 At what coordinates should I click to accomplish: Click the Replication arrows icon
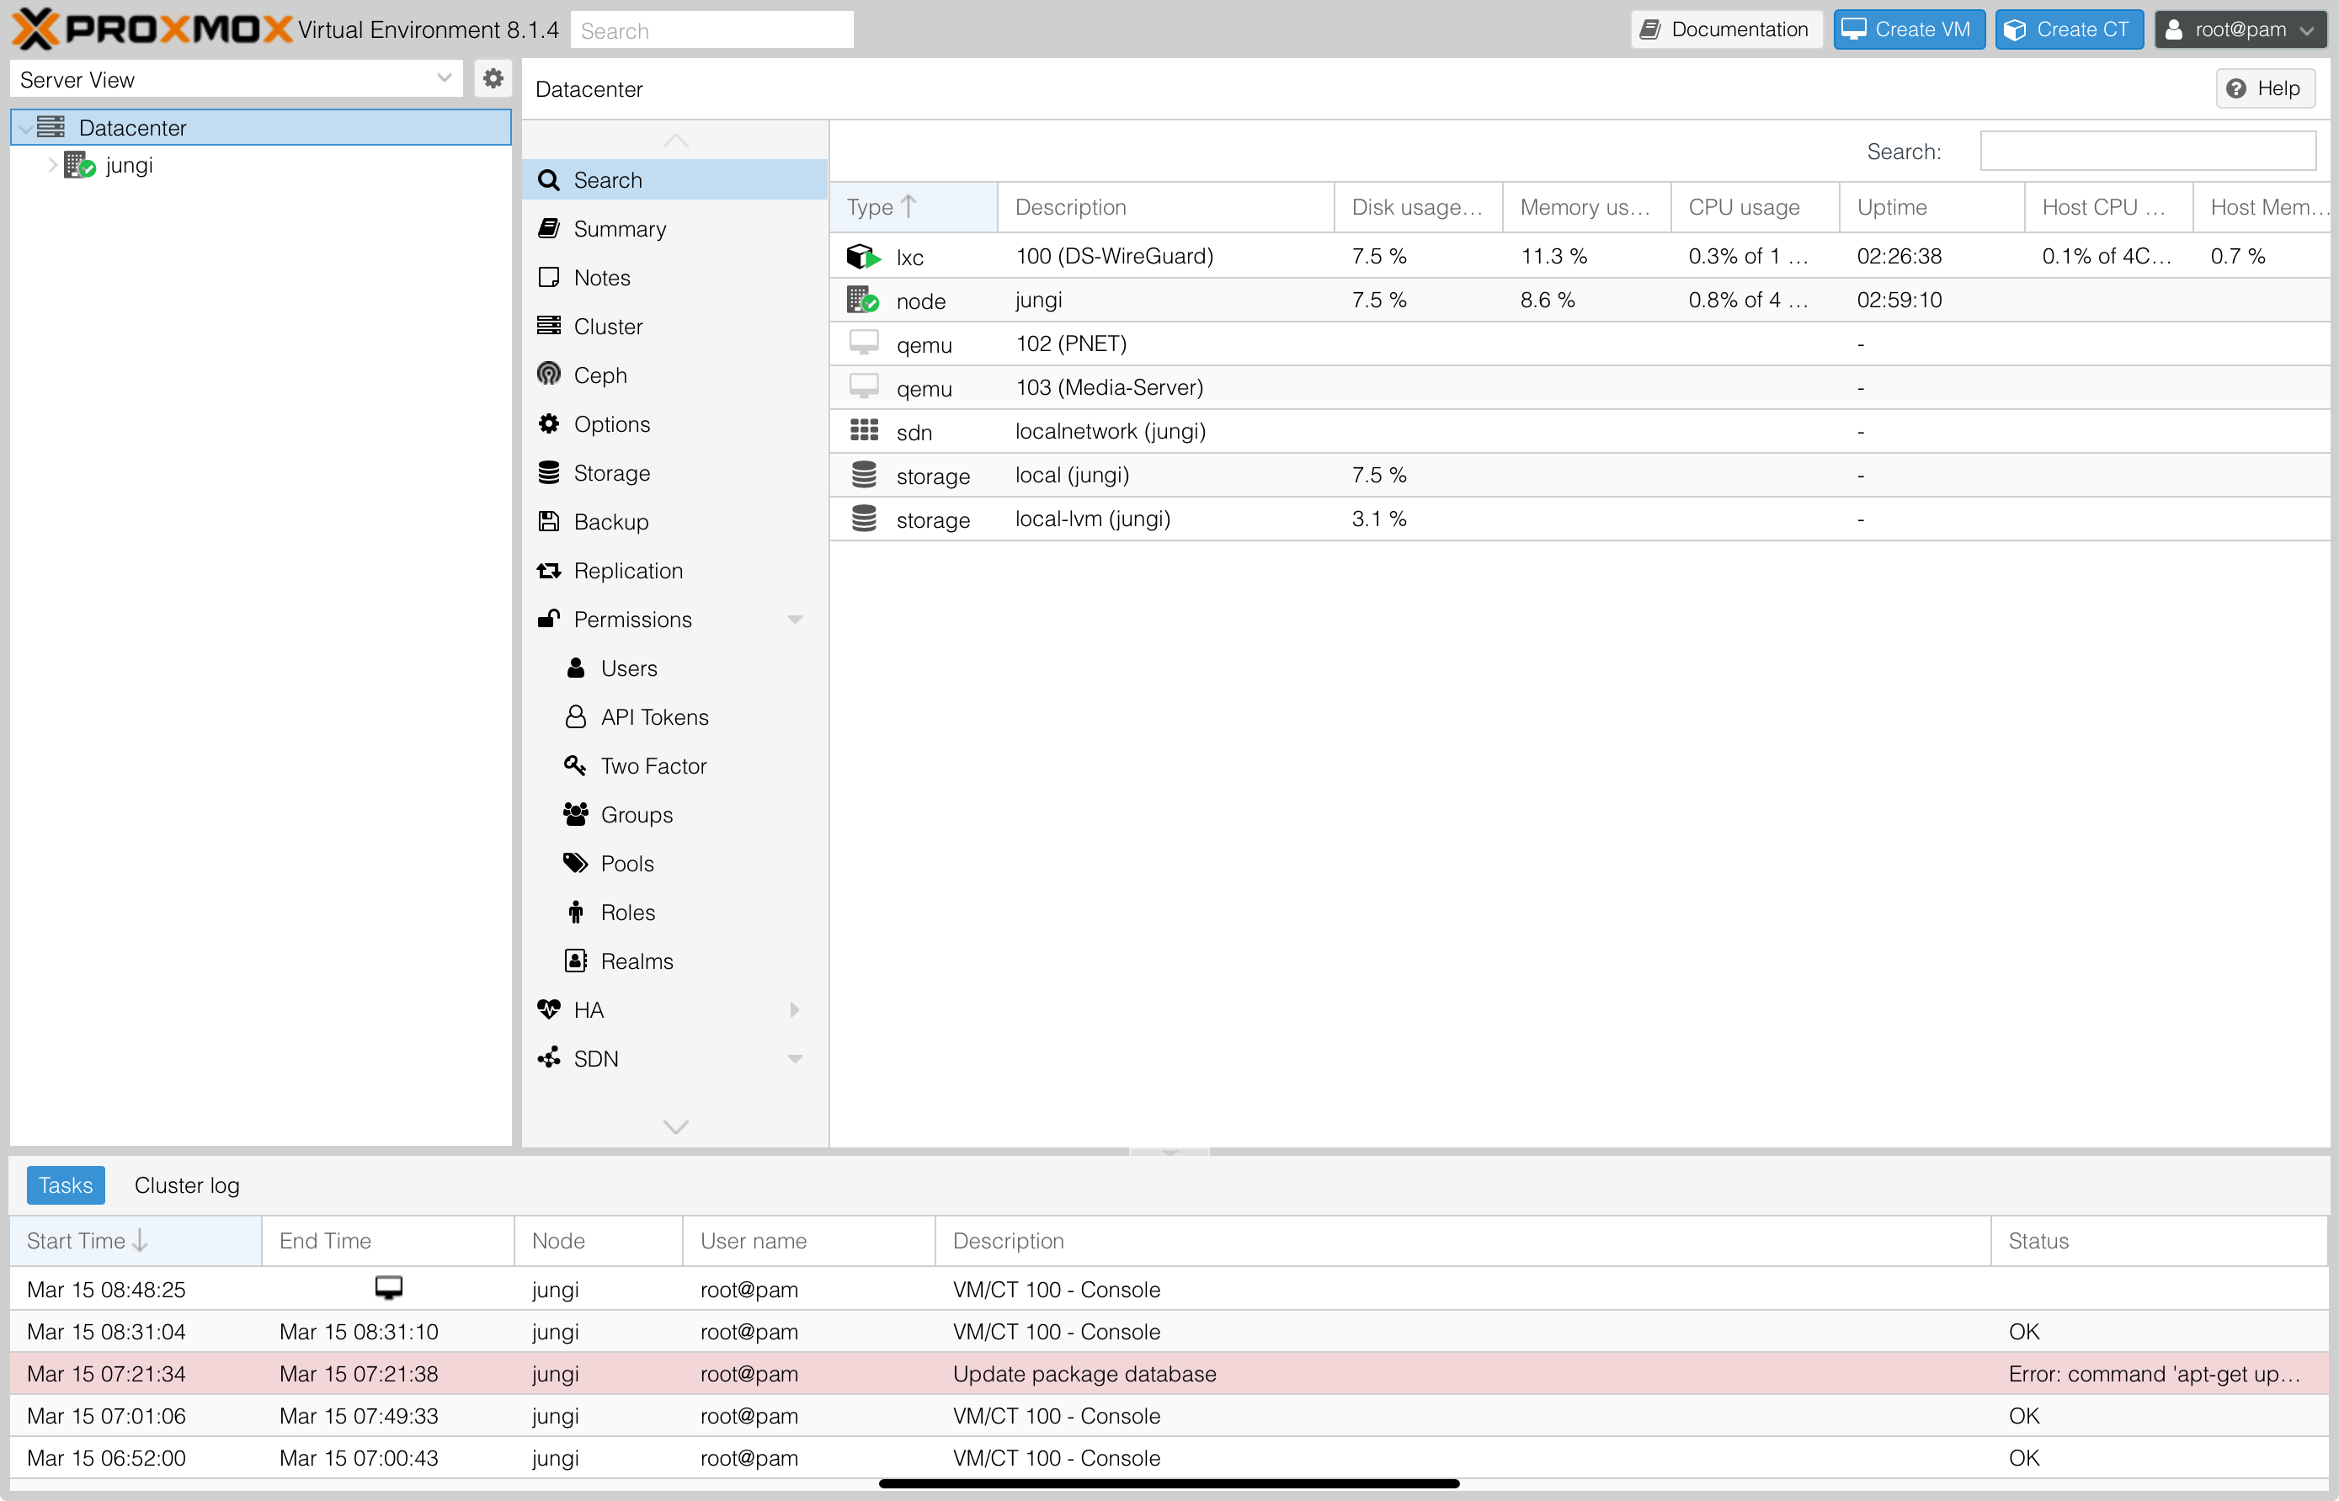tap(549, 570)
